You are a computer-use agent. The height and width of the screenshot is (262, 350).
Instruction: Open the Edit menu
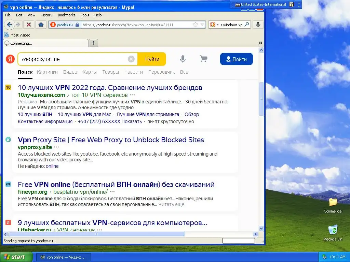(19, 15)
